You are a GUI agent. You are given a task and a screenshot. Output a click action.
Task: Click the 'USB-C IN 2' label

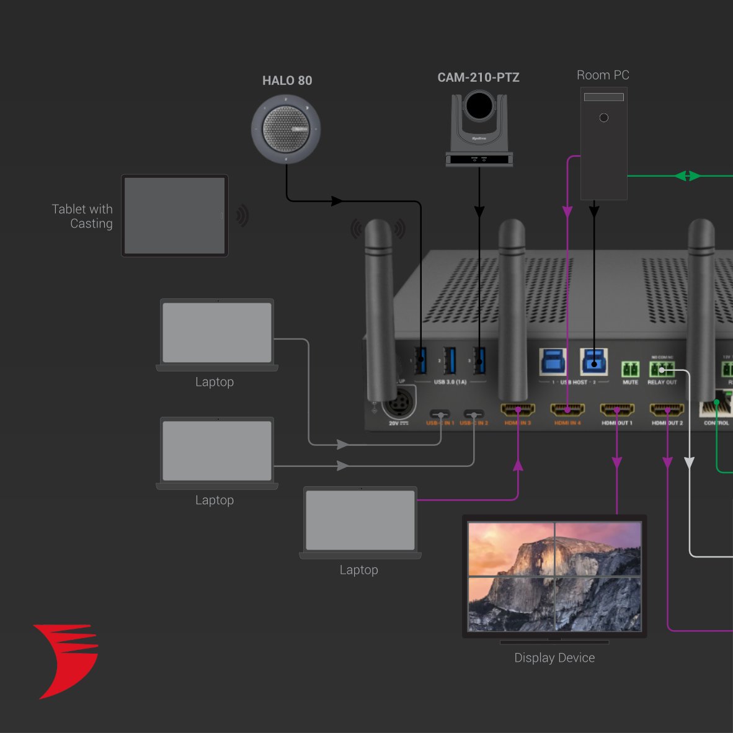click(474, 423)
